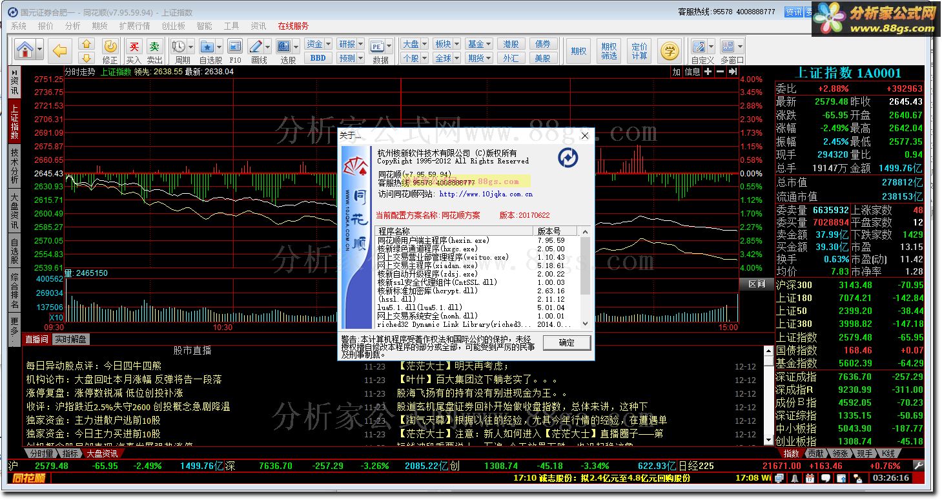Switch to the 分时里 bottom tab
942x500 pixels.
tap(41, 453)
